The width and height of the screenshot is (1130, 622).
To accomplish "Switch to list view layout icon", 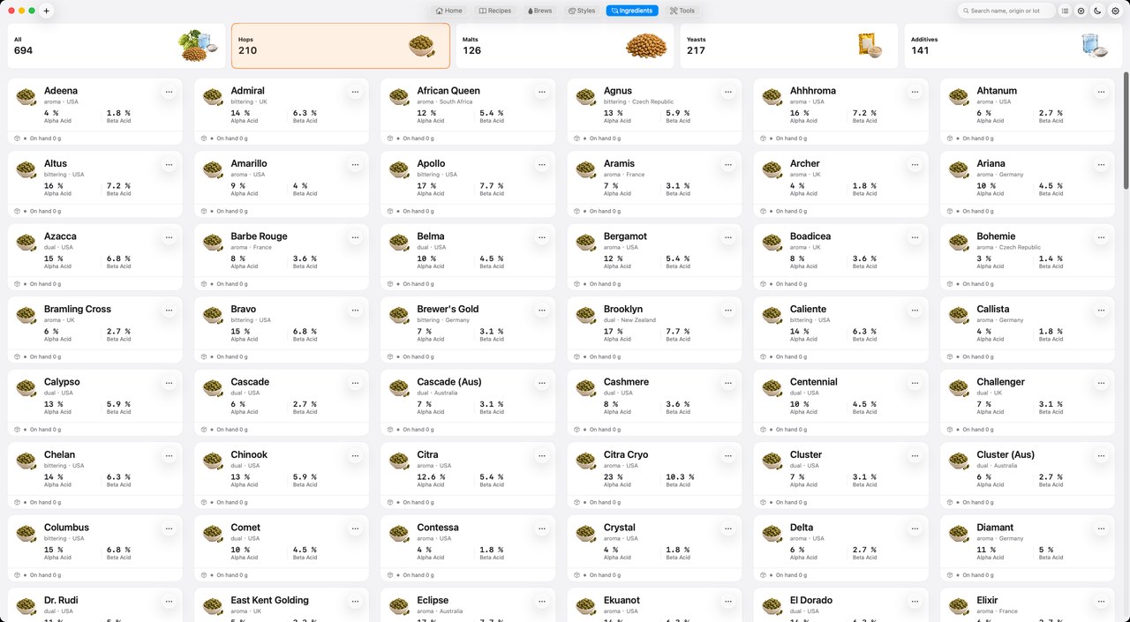I will point(1065,11).
